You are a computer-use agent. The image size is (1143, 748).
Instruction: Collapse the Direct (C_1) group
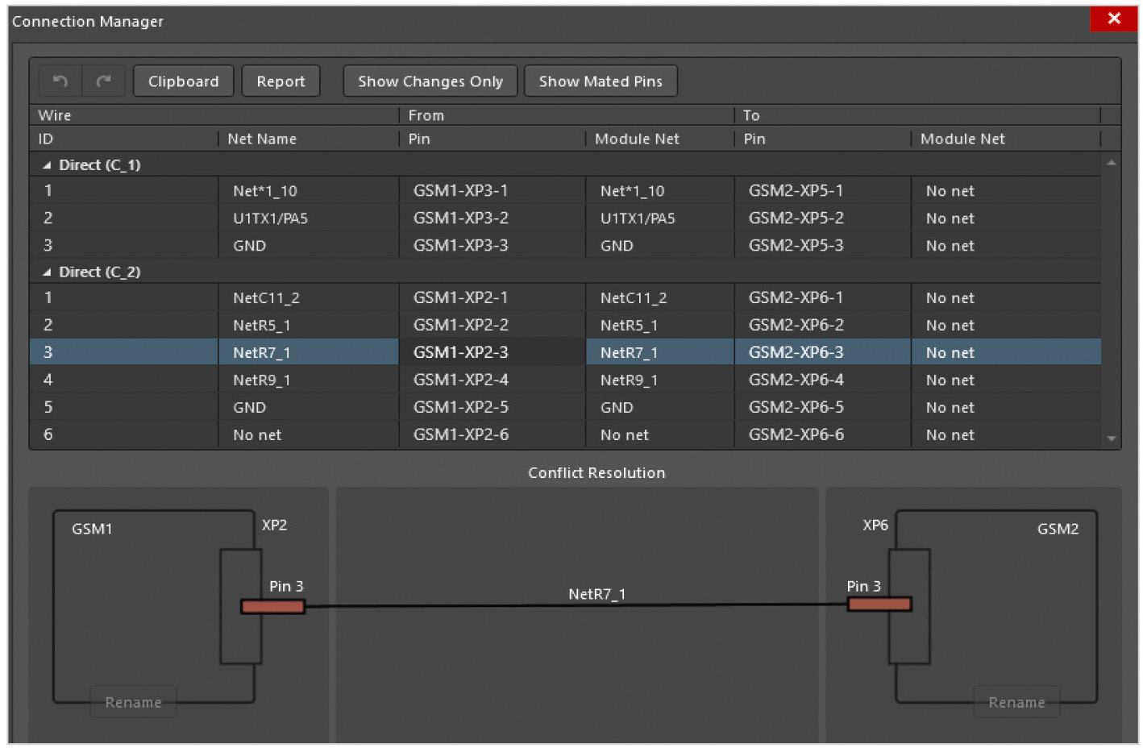pos(47,165)
